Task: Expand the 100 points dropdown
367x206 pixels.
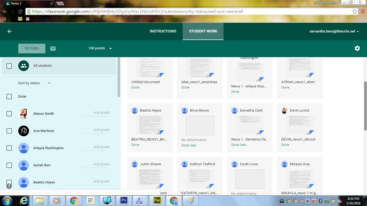Action: click(x=100, y=48)
